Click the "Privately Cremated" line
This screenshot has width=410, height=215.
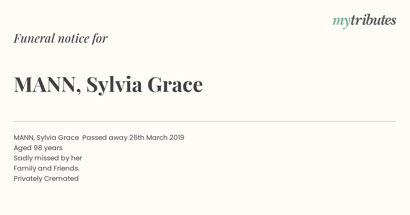[46, 178]
